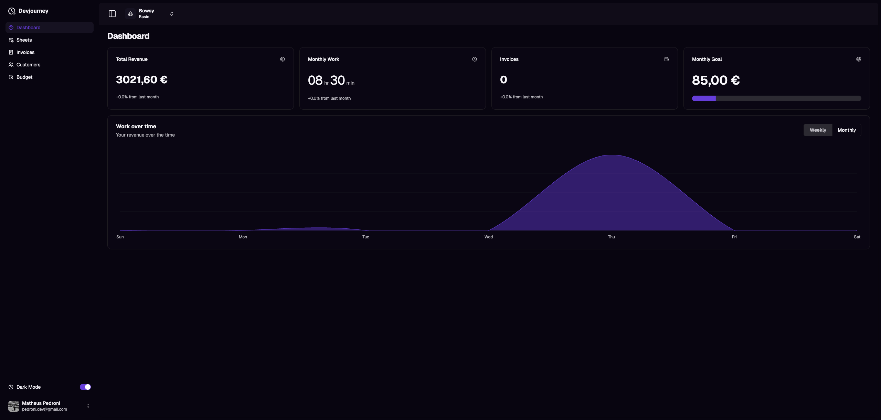Expand the Bowsy workspace switcher chevrons
The width and height of the screenshot is (881, 420).
172,14
